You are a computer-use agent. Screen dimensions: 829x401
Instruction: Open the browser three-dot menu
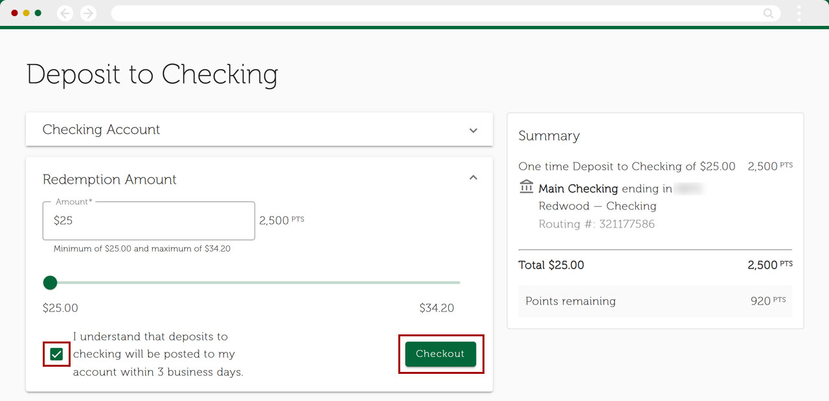(799, 13)
